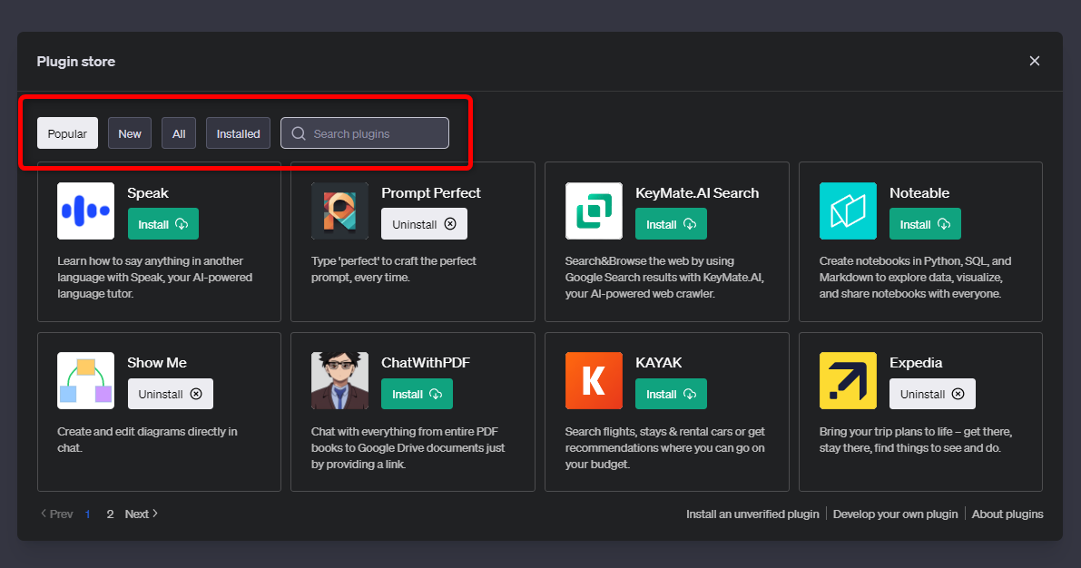This screenshot has height=568, width=1081.
Task: Go to Next page of plugins
Action: pyautogui.click(x=142, y=514)
